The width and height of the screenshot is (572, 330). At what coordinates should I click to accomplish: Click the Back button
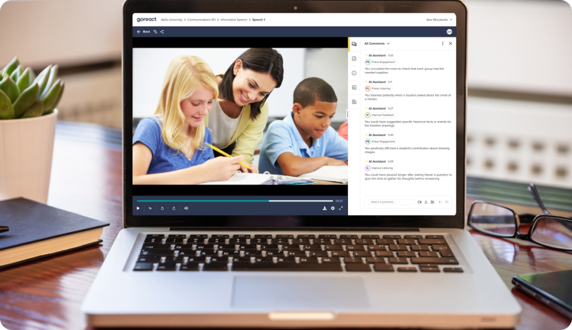coord(144,31)
